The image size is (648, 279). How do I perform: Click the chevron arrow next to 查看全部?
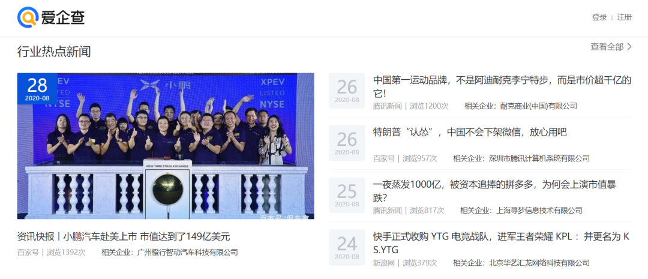(629, 47)
